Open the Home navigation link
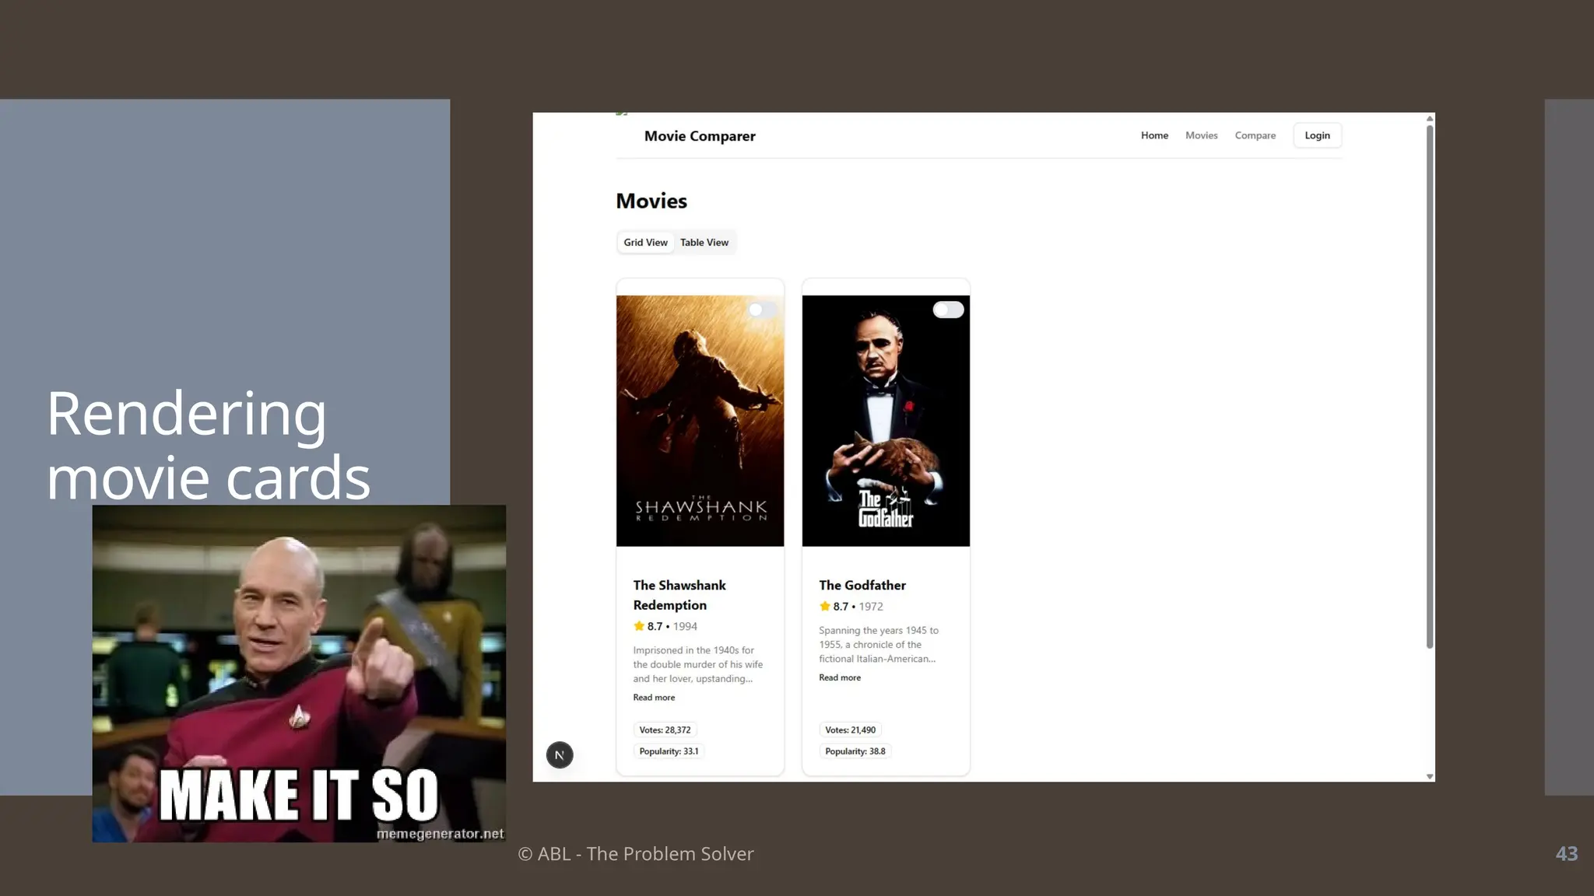The height and width of the screenshot is (896, 1594). coord(1154,135)
